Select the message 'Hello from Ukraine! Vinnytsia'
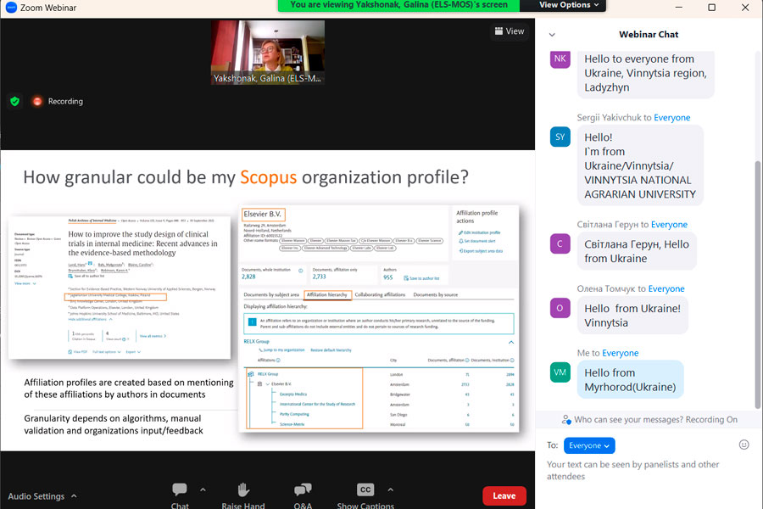This screenshot has height=509, width=763. point(632,316)
